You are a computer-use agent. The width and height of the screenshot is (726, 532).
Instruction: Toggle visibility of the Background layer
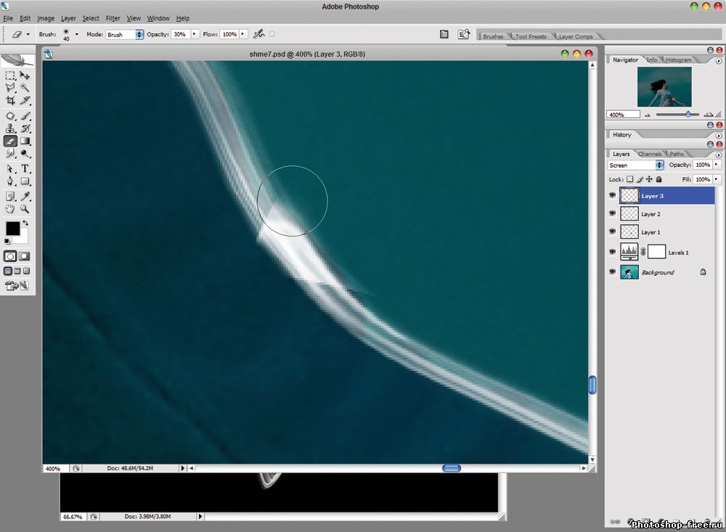612,272
